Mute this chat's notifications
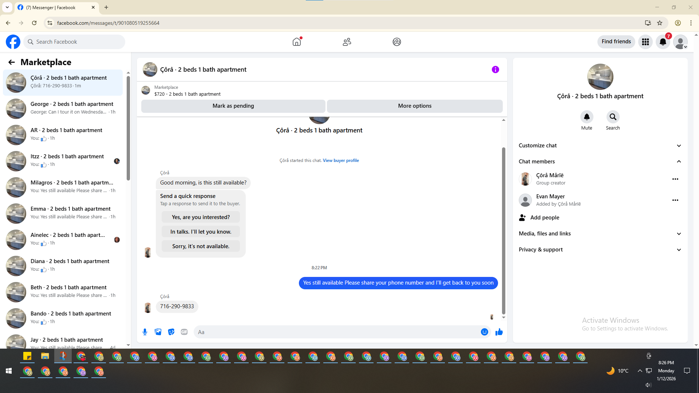This screenshot has height=393, width=699. pos(587,117)
